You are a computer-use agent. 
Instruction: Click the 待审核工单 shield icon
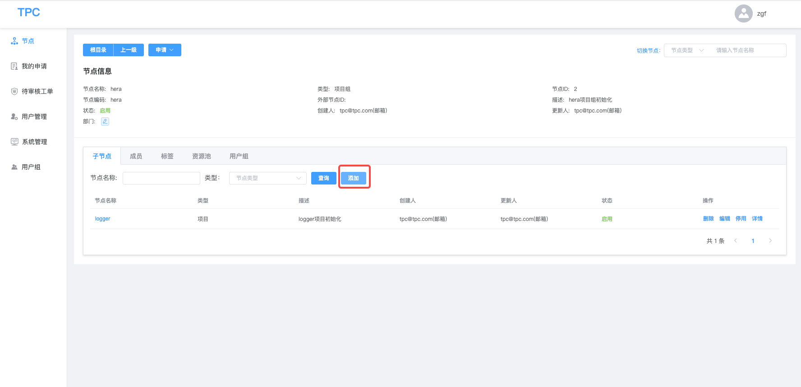(14, 91)
